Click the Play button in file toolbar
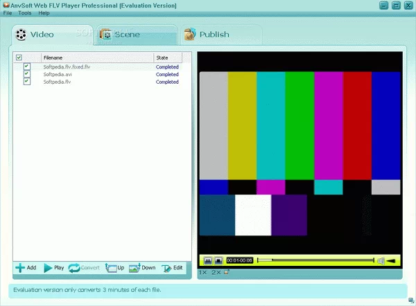The width and height of the screenshot is (416, 306). 54,268
